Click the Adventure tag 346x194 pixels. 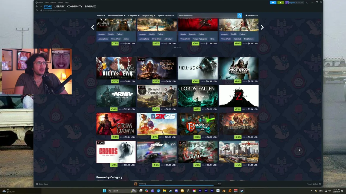pos(168,39)
